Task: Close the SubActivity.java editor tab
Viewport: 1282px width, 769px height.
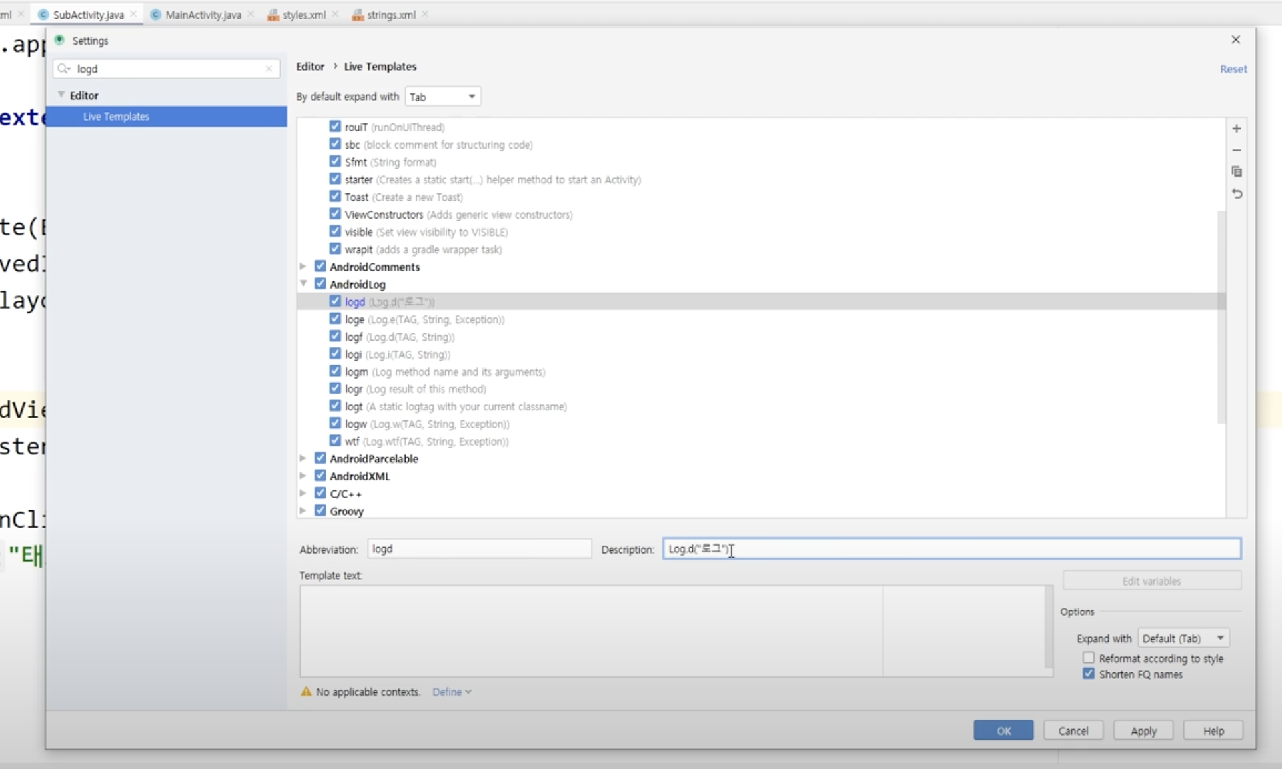Action: pyautogui.click(x=134, y=14)
